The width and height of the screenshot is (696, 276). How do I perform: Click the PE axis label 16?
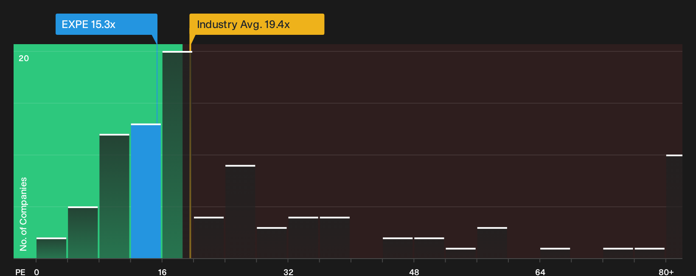coord(162,272)
